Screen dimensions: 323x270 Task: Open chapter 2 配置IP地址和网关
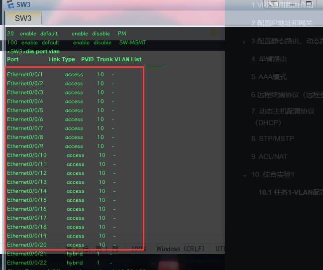[x=281, y=23]
